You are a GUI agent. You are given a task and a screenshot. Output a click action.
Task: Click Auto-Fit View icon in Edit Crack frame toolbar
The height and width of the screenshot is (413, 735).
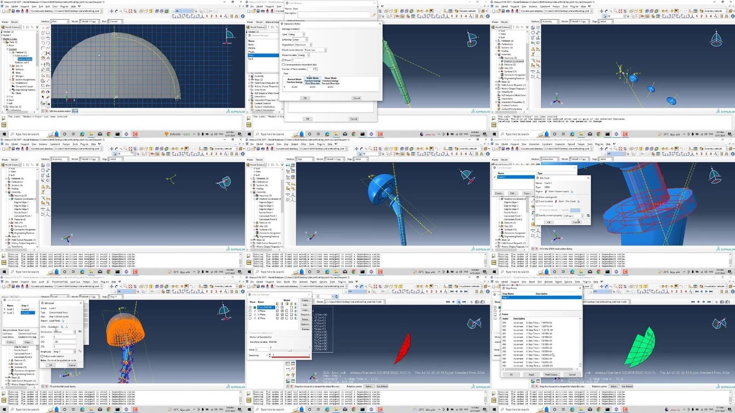click(620, 149)
